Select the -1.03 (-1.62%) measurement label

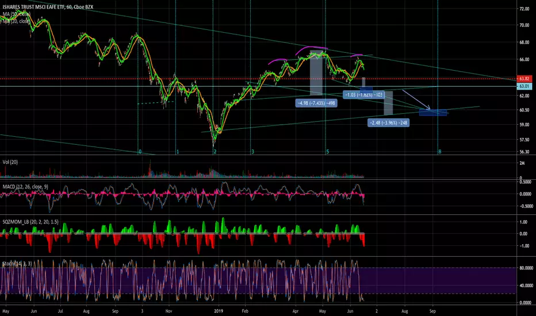(363, 95)
